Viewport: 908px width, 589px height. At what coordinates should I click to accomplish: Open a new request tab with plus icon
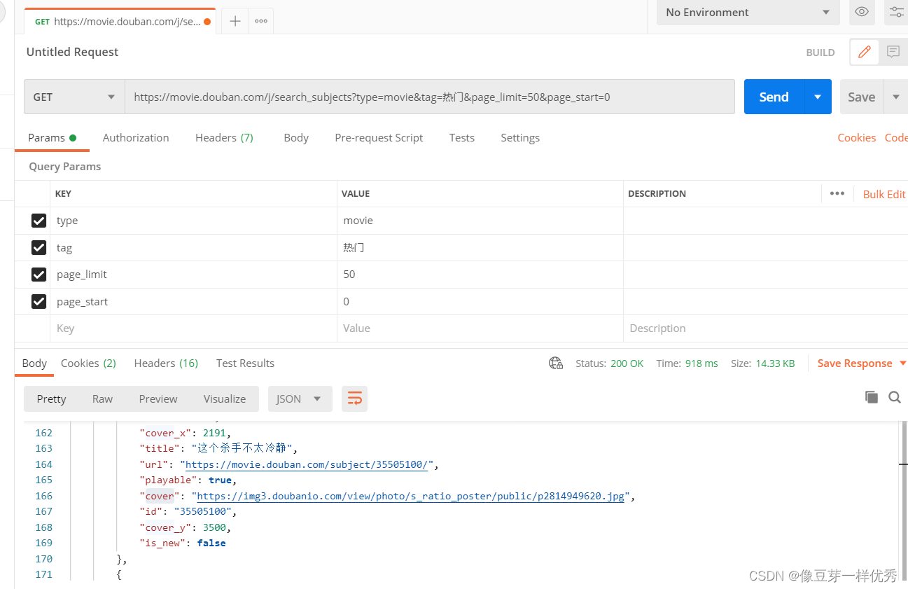[235, 21]
